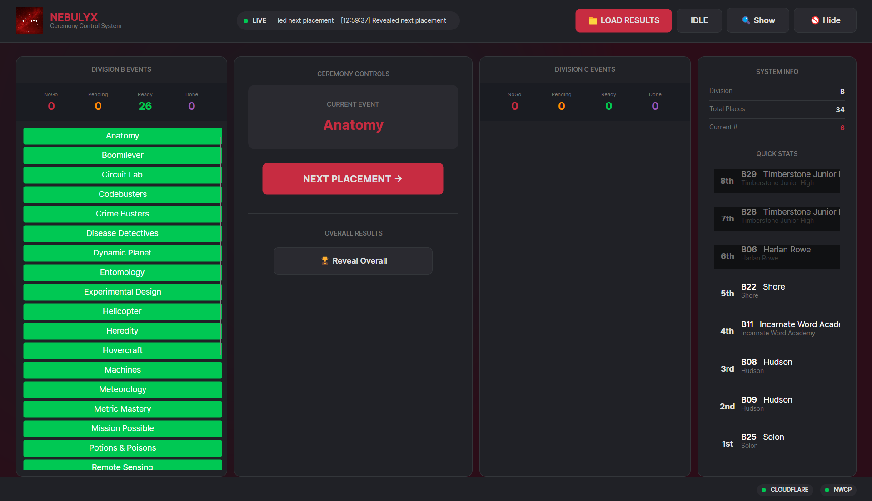872x501 pixels.
Task: Click the green LIVE status dot
Action: (x=246, y=20)
